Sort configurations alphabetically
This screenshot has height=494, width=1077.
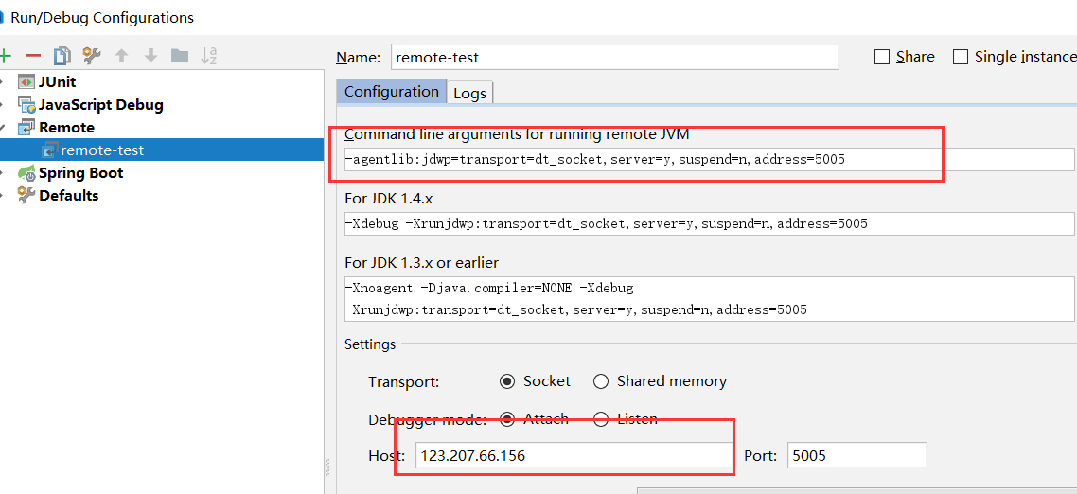click(209, 56)
